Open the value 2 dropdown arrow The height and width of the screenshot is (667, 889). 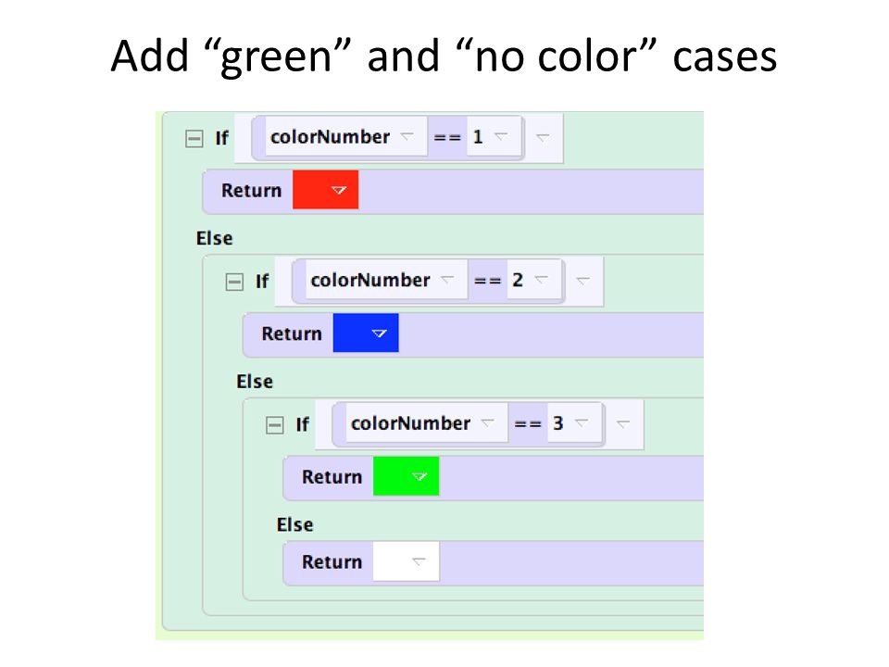[x=542, y=279]
